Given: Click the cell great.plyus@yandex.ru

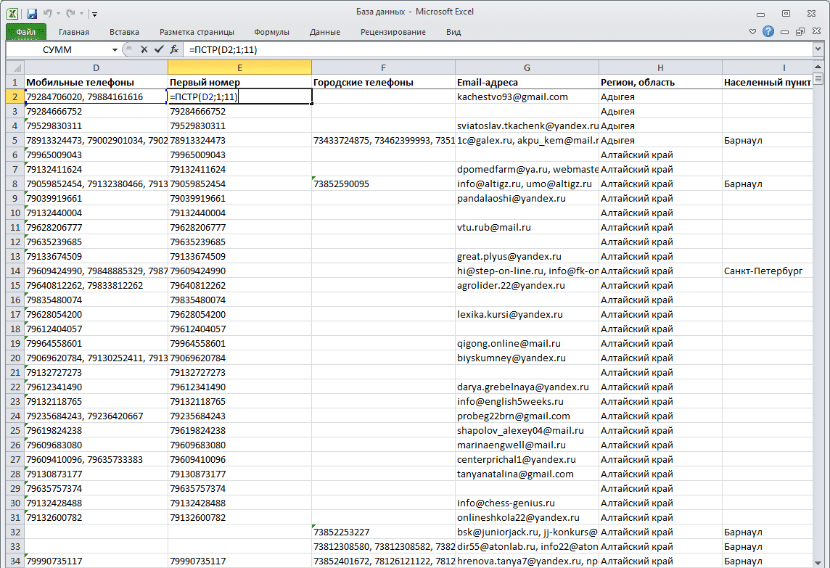Looking at the screenshot, I should tap(527, 257).
